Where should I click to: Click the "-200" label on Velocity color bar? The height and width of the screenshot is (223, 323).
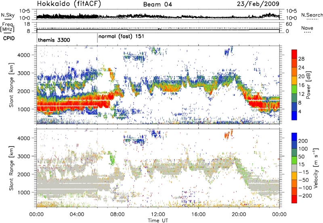pyautogui.click(x=305, y=196)
